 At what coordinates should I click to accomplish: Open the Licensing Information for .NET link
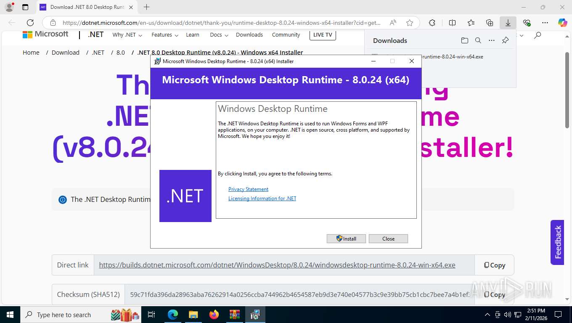tap(262, 199)
